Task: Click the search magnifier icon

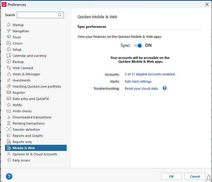Action: tap(60, 15)
